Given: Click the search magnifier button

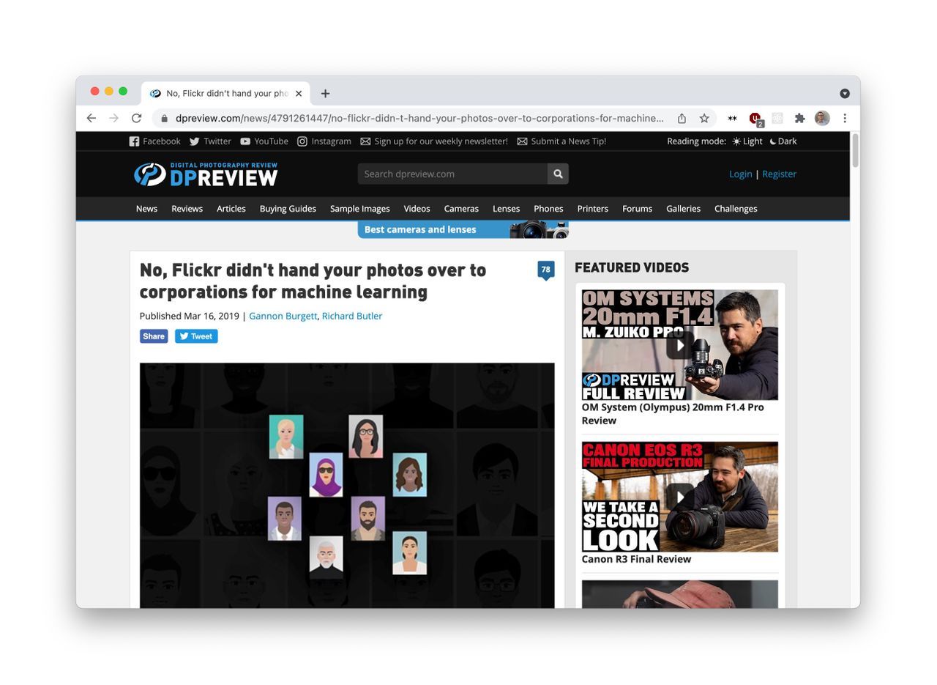Looking at the screenshot, I should 558,174.
